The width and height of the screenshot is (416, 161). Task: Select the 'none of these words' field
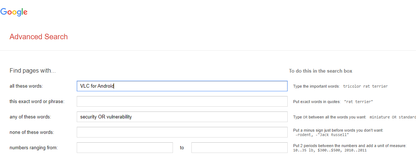[x=182, y=132]
